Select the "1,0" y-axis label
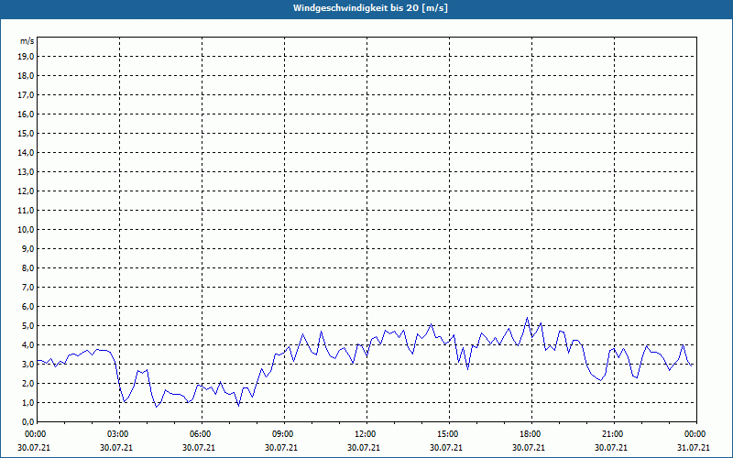 (27, 402)
